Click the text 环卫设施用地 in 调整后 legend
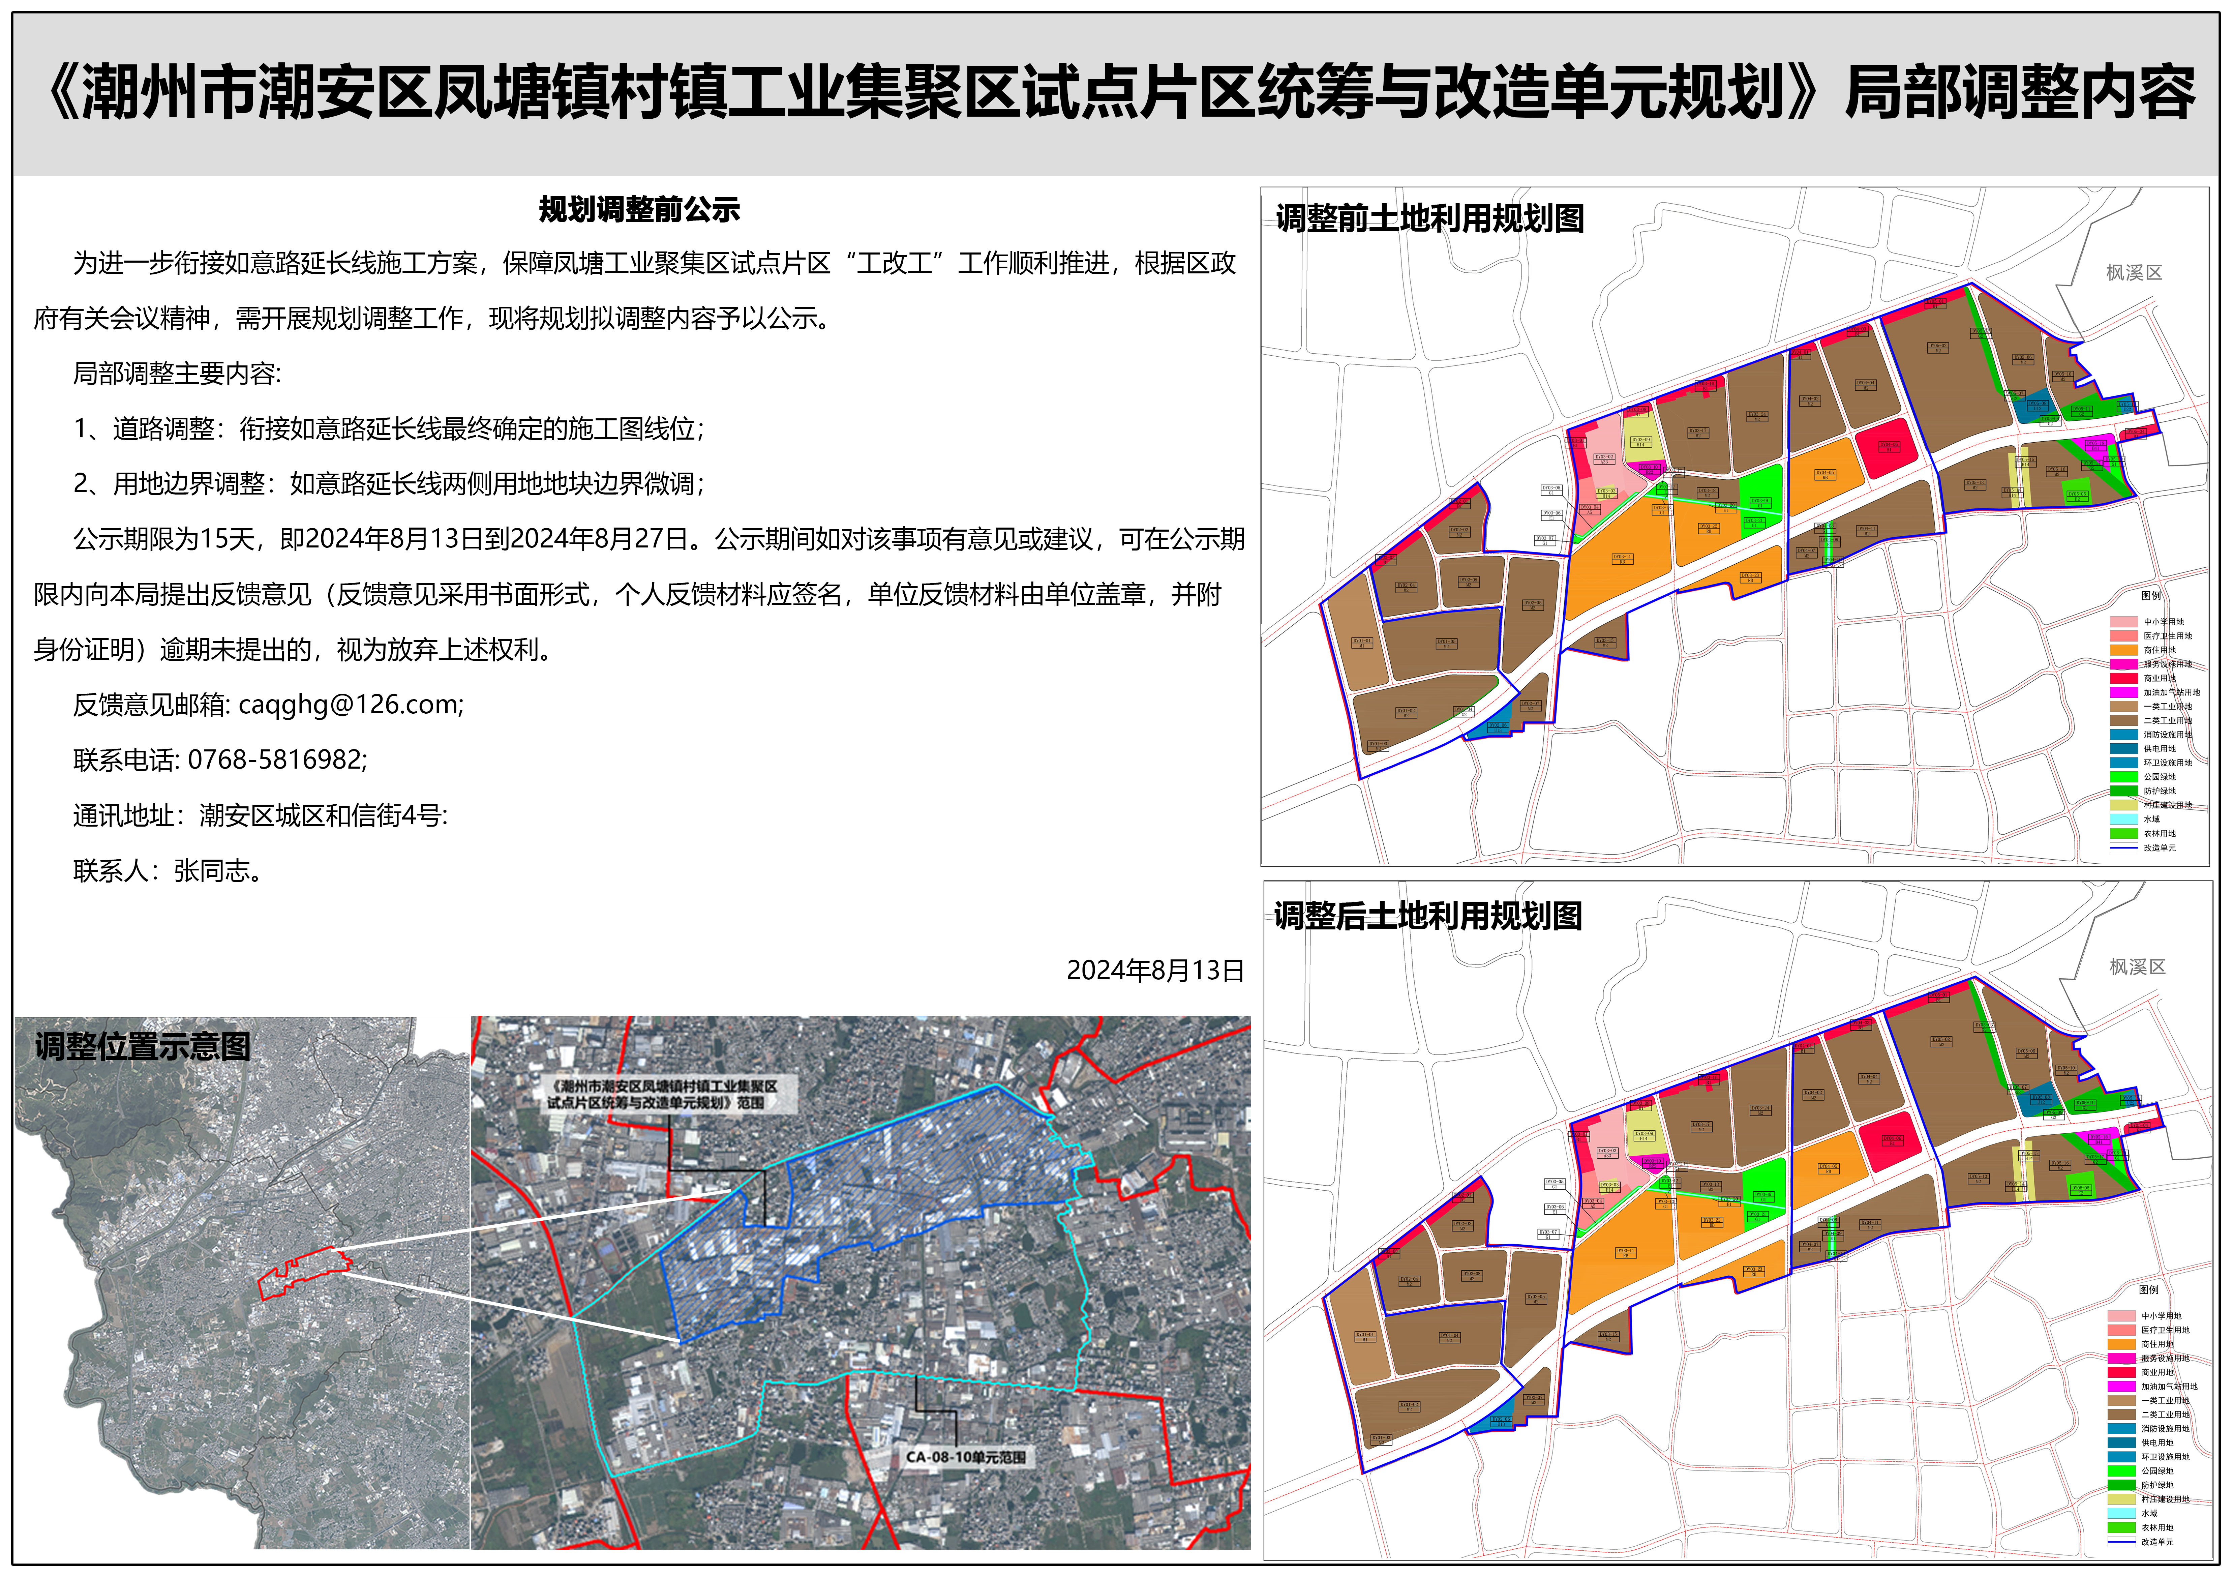Screen dimensions: 2232x1577 tap(2166, 1457)
